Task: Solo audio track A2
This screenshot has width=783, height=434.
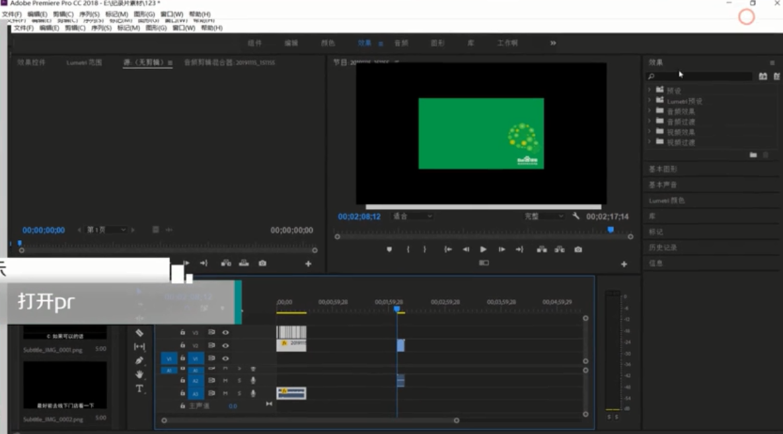Action: [x=239, y=381]
